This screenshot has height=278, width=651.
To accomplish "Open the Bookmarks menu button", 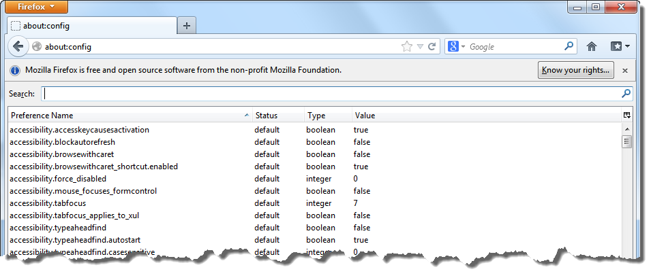I will pos(620,47).
